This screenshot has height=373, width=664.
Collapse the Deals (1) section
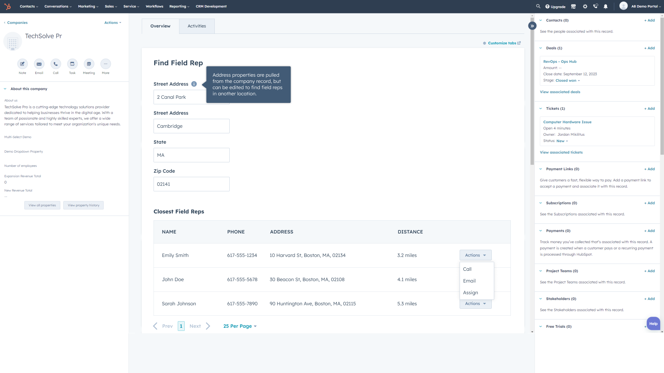click(541, 48)
